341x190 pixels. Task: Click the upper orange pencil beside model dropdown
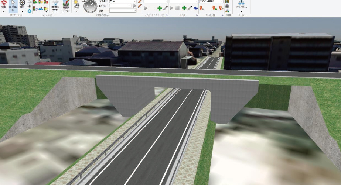[x=140, y=1]
